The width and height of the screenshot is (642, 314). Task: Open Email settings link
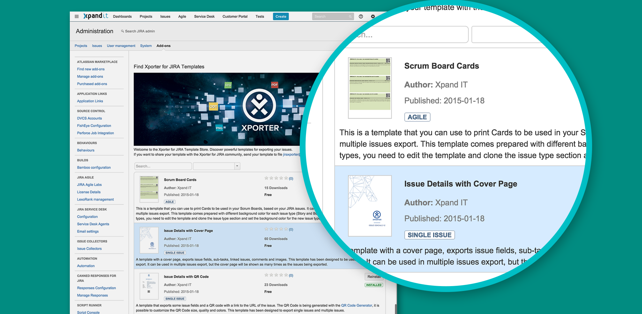coord(88,231)
